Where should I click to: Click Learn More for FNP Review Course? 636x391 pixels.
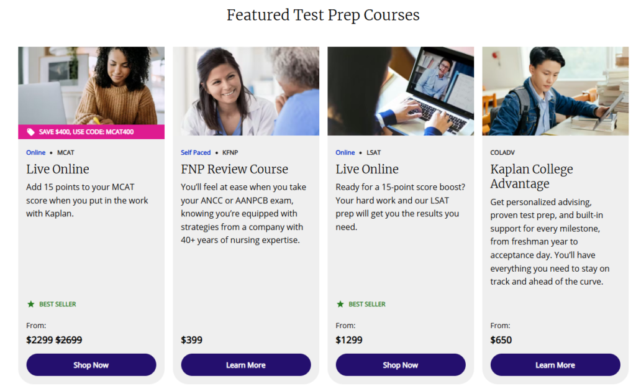246,365
